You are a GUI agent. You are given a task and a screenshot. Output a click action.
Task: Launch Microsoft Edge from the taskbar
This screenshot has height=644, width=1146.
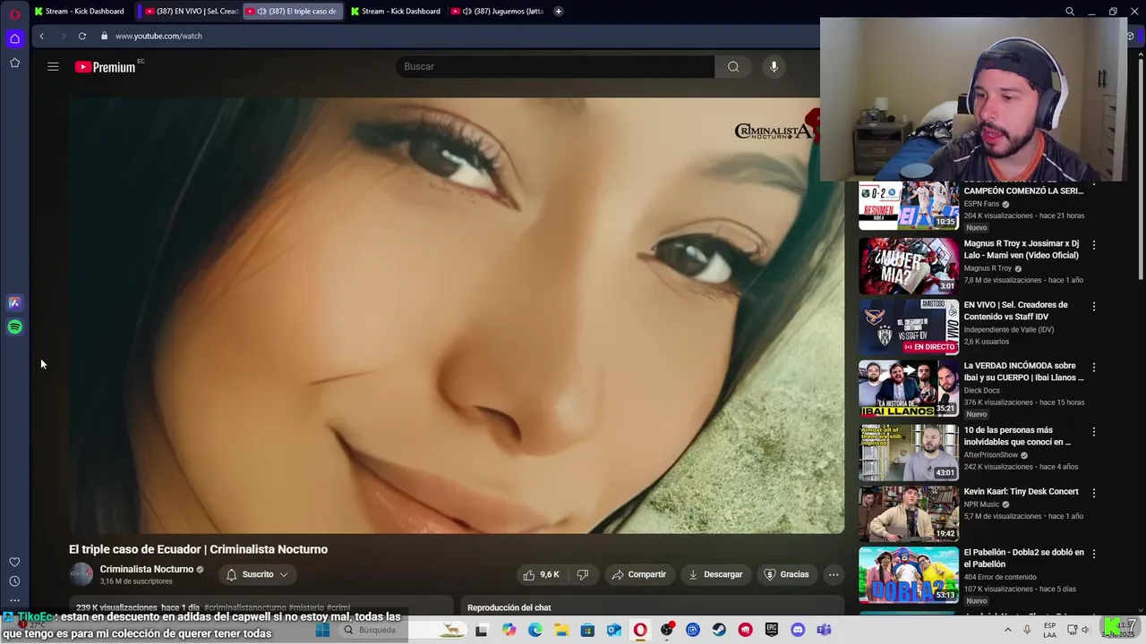point(535,630)
